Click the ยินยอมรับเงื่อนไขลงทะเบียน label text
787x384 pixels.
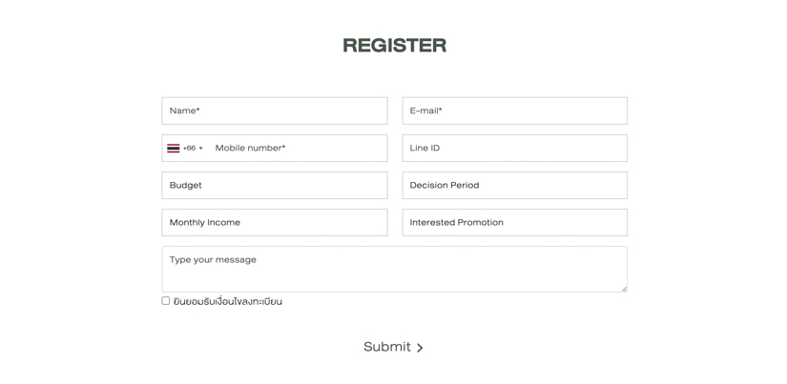pyautogui.click(x=228, y=301)
